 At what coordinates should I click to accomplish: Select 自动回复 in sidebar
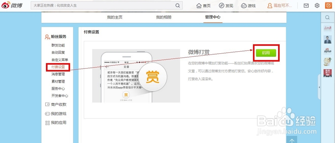[58, 52]
